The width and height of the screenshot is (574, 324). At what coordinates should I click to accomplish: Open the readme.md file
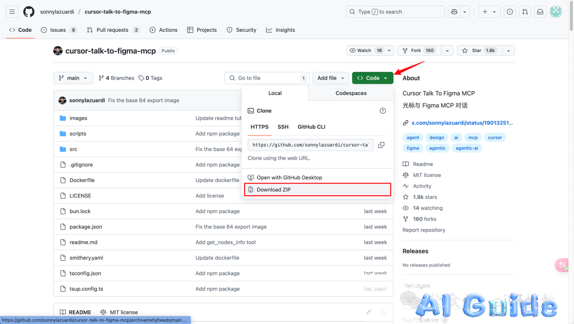[x=83, y=242]
